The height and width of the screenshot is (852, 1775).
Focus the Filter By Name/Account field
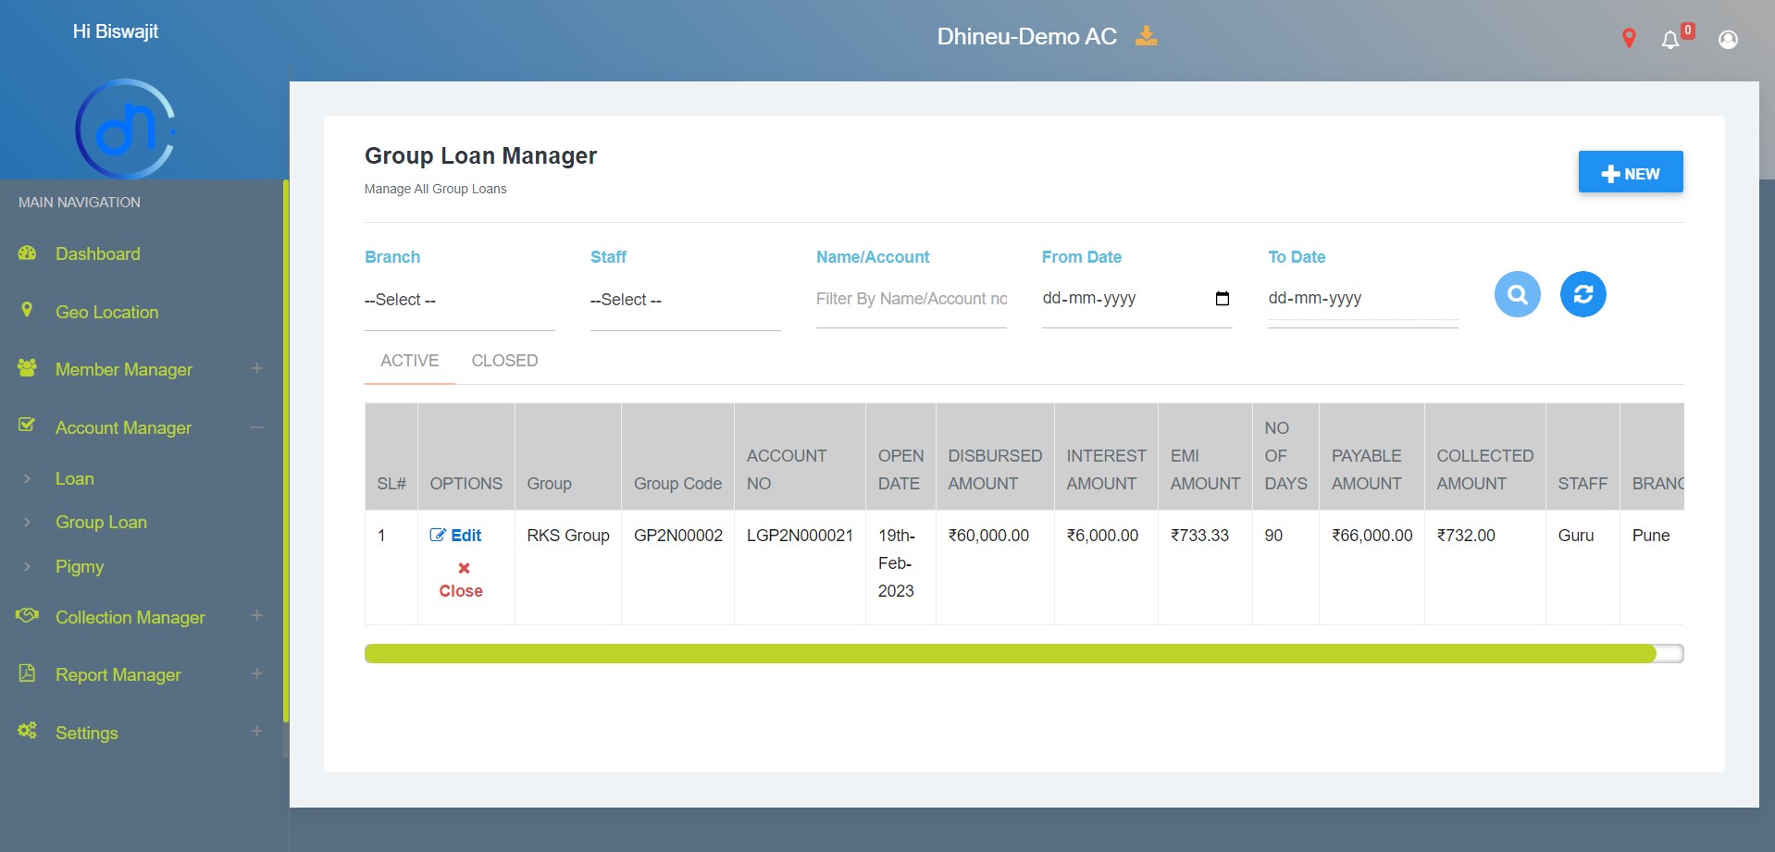[911, 299]
